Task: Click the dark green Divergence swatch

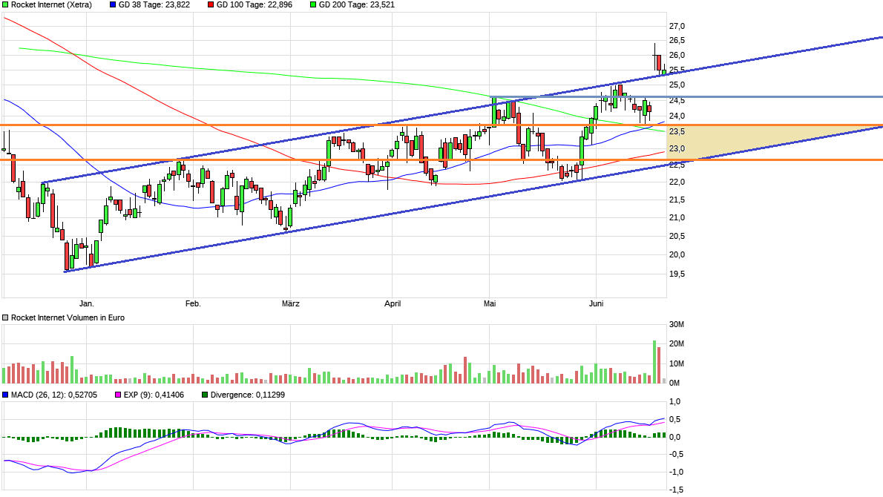Action: [x=204, y=395]
